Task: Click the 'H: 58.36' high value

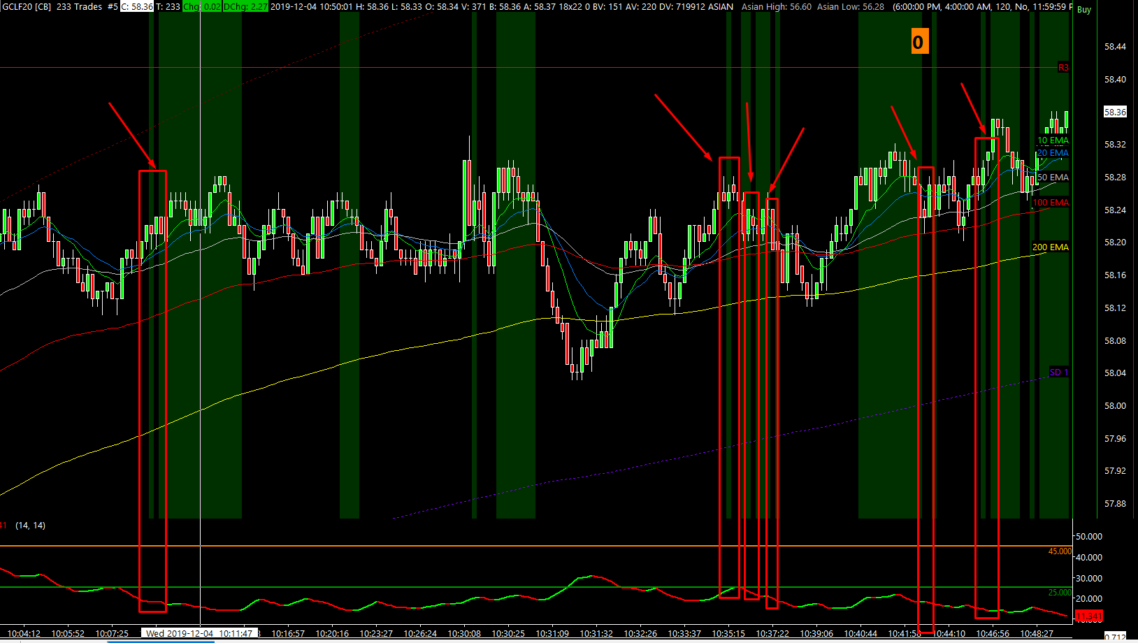Action: point(373,6)
